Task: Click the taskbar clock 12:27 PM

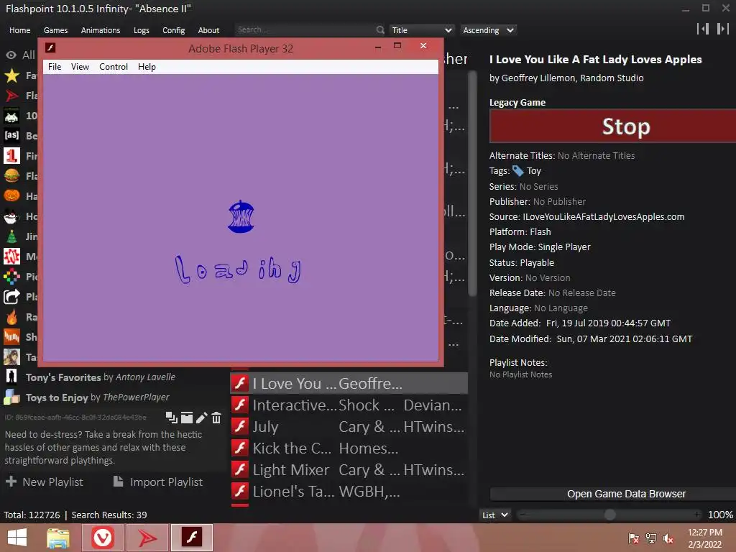Action: pyautogui.click(x=704, y=538)
